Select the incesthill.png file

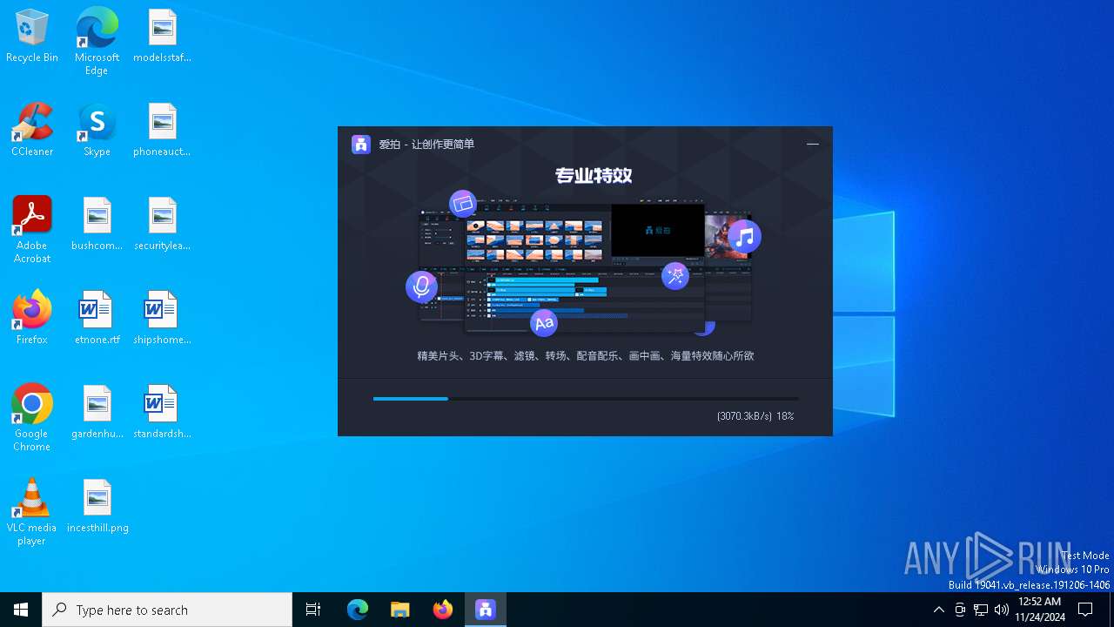click(97, 507)
